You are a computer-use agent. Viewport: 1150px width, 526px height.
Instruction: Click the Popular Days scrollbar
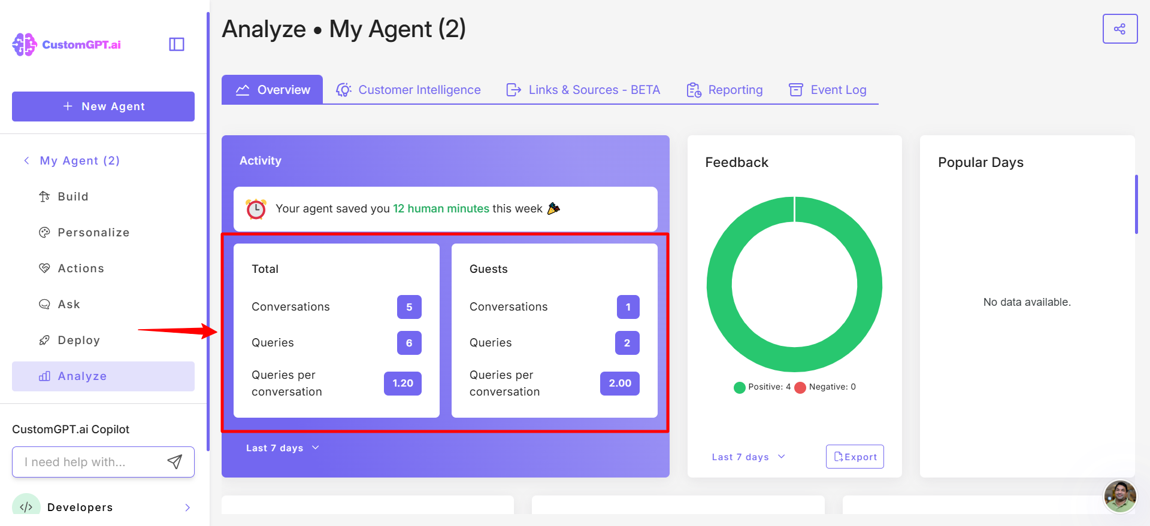click(1136, 204)
